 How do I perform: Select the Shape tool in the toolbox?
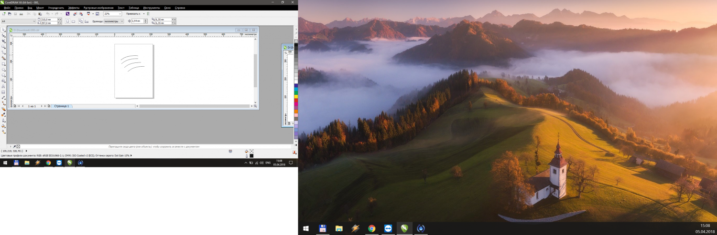(3, 36)
